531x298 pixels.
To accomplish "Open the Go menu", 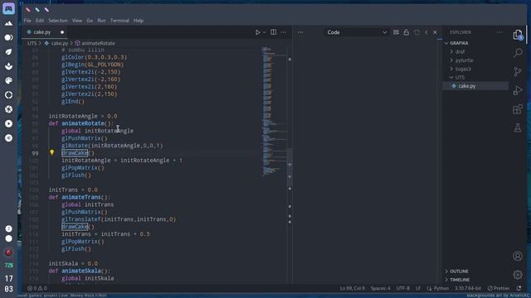I will (90, 21).
